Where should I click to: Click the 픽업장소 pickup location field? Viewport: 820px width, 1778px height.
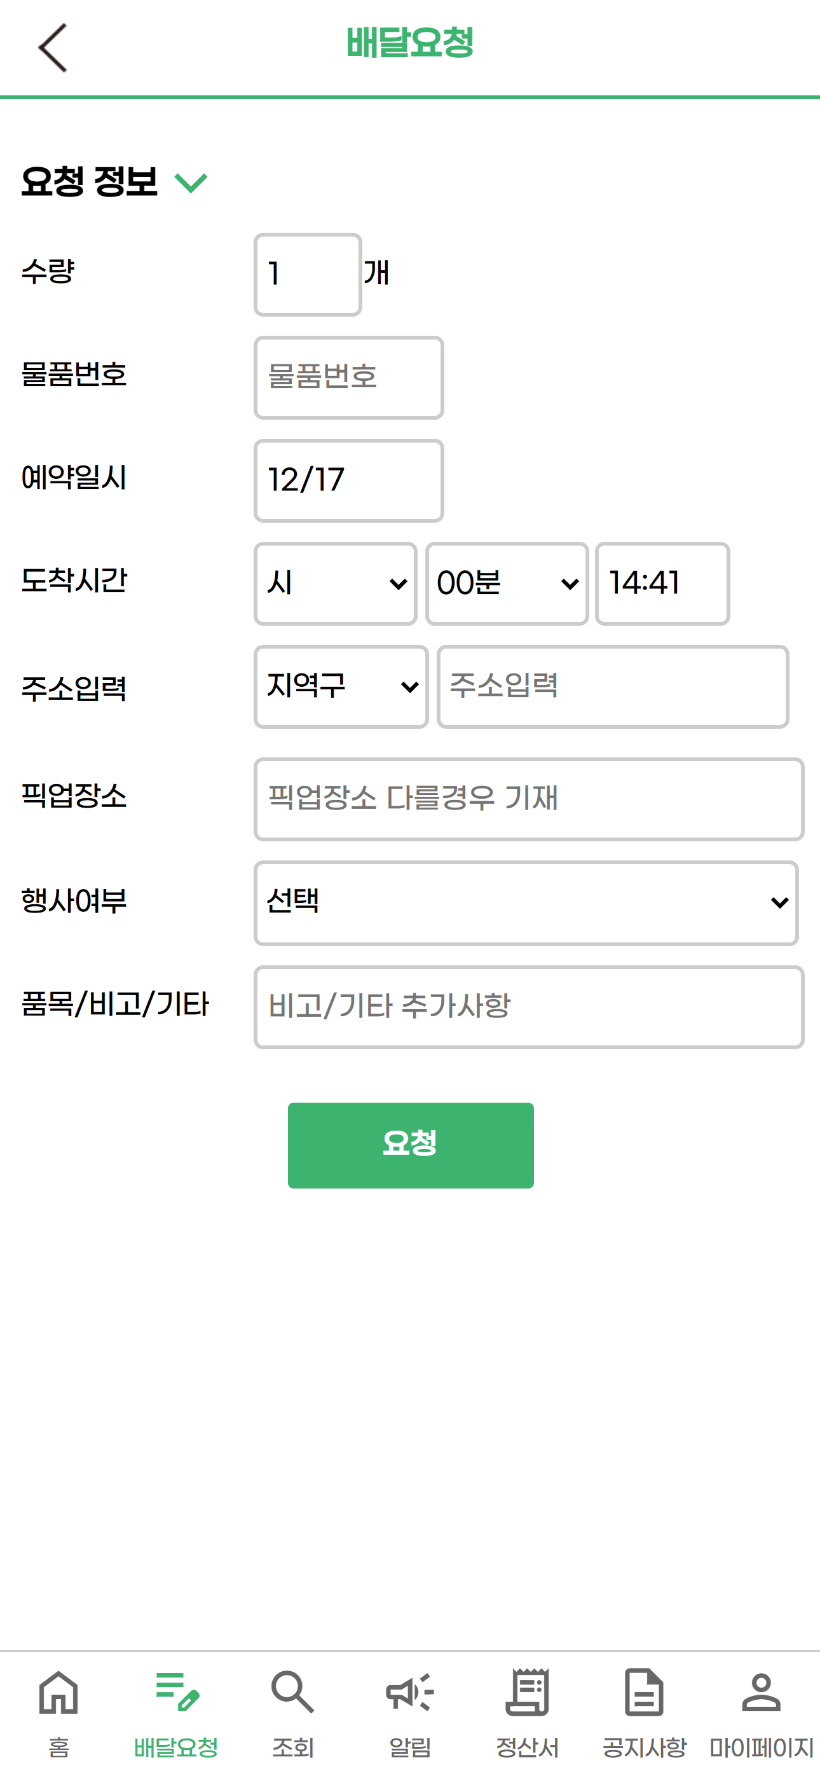point(529,799)
